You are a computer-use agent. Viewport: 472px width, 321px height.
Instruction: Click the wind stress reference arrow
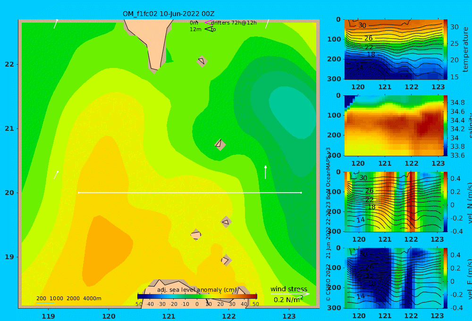290,294
